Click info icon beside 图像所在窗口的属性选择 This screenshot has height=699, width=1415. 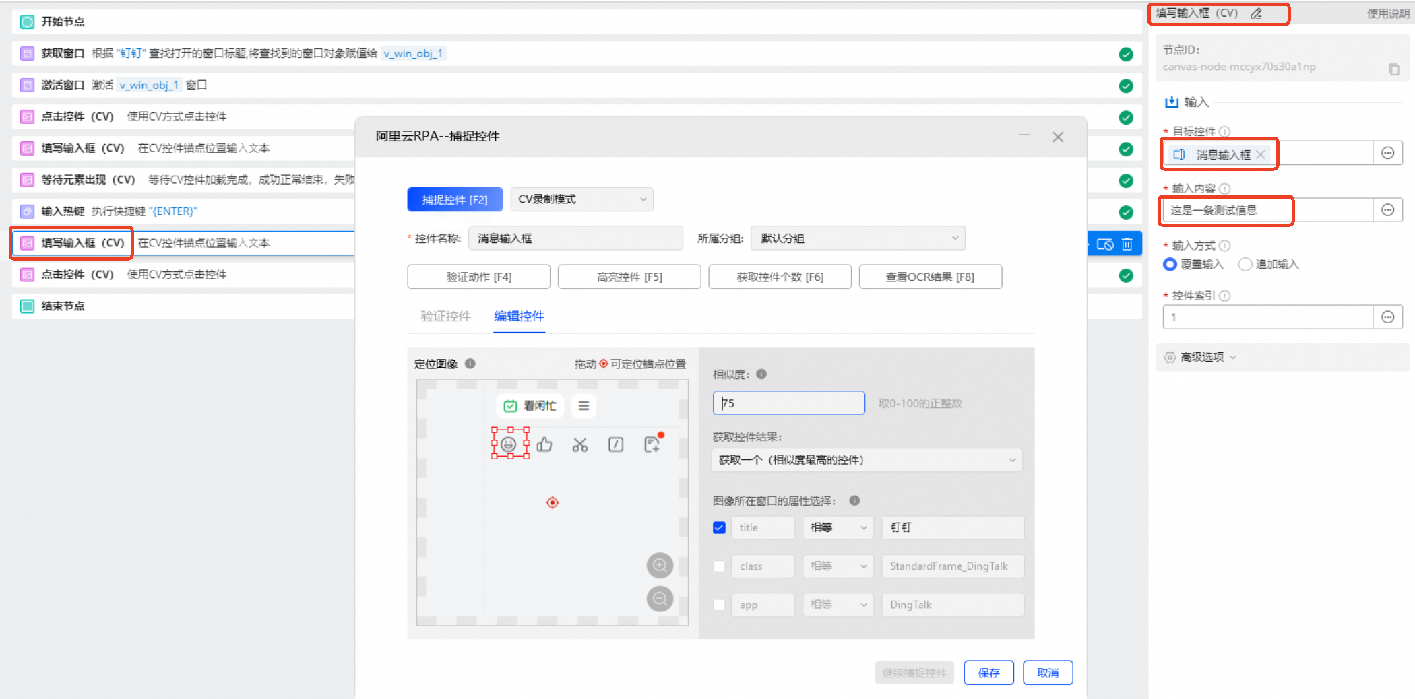pos(854,500)
